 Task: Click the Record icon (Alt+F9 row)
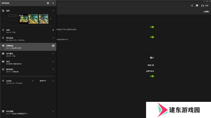coord(3,30)
